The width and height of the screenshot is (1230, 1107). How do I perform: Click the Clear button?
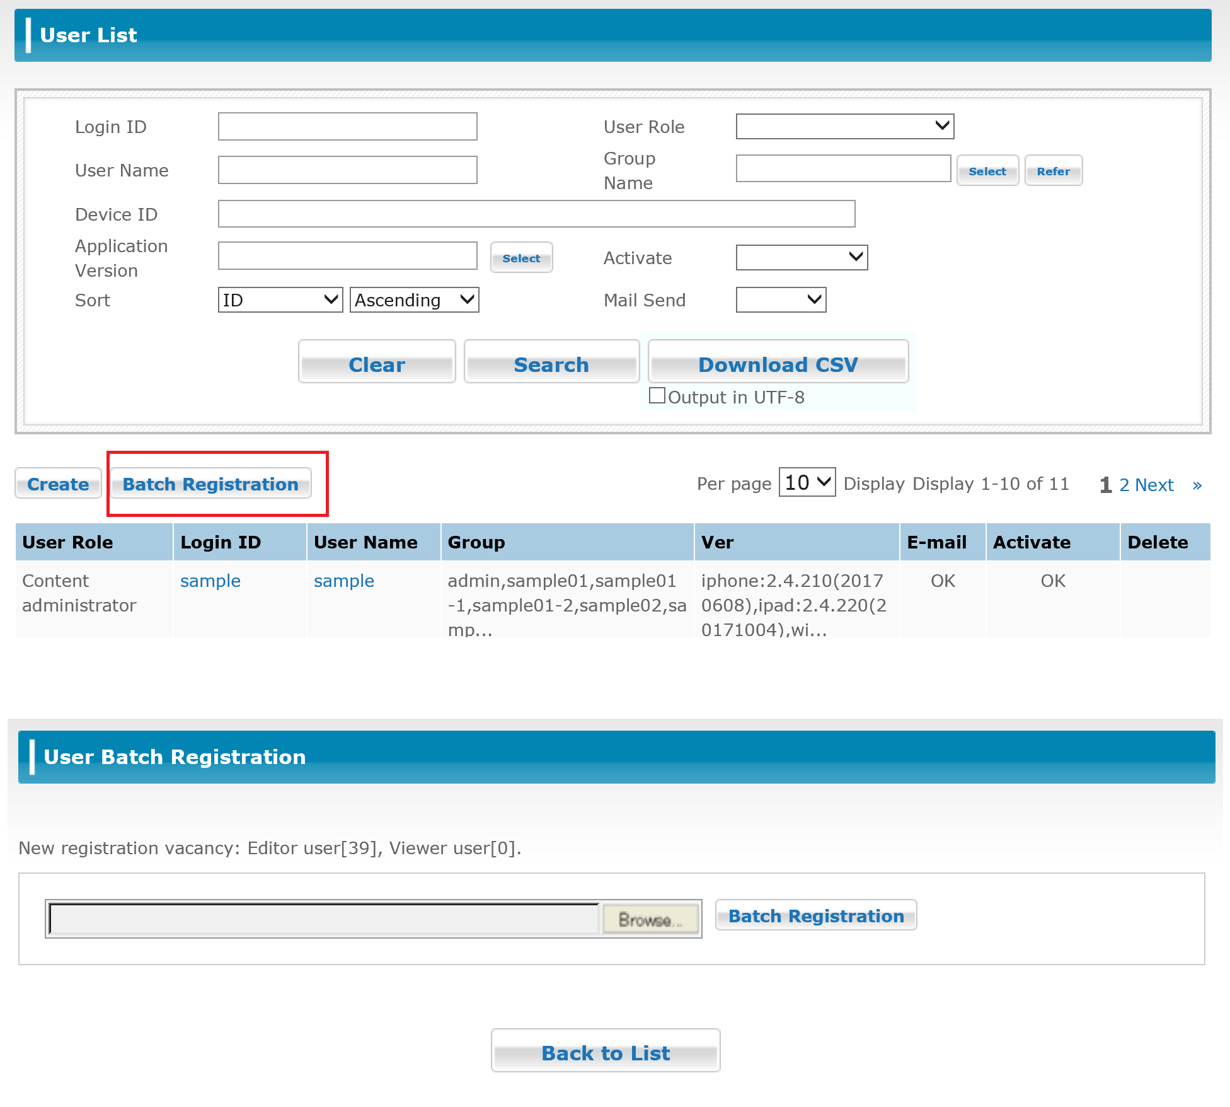click(x=377, y=364)
